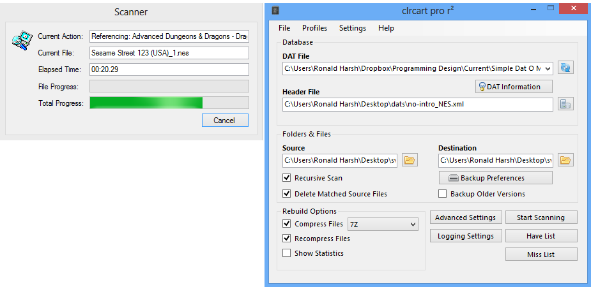Viewport: 591px width, 287px height.
Task: Click the refresh DAT file icon
Action: (x=565, y=68)
